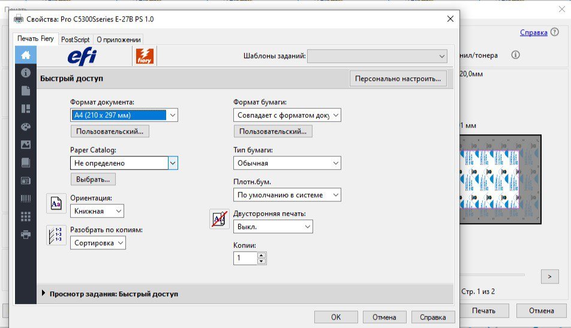Open the Формат документа dropdown
The image size is (571, 328).
click(124, 115)
